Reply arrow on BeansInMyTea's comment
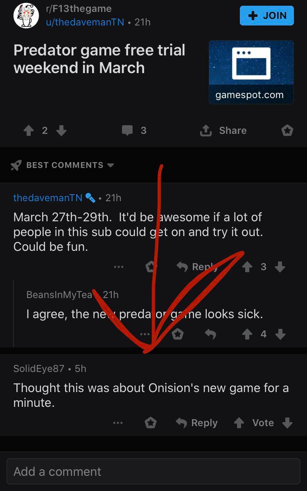Viewport: 307px width, 491px height. (x=210, y=335)
